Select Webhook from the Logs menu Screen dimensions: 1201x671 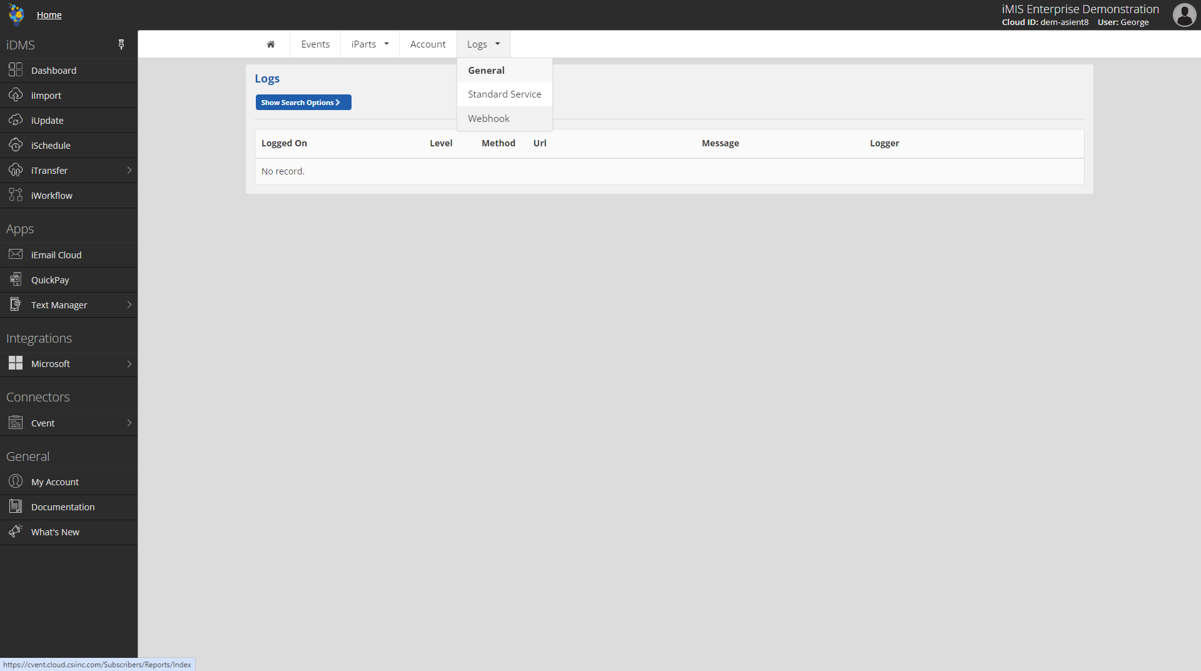click(489, 119)
